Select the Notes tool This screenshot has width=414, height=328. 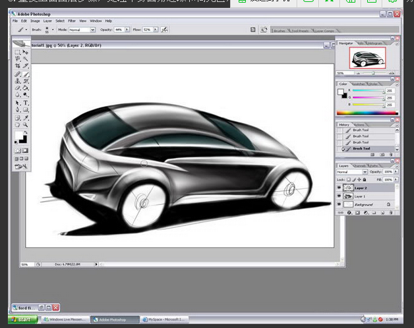tap(18, 118)
